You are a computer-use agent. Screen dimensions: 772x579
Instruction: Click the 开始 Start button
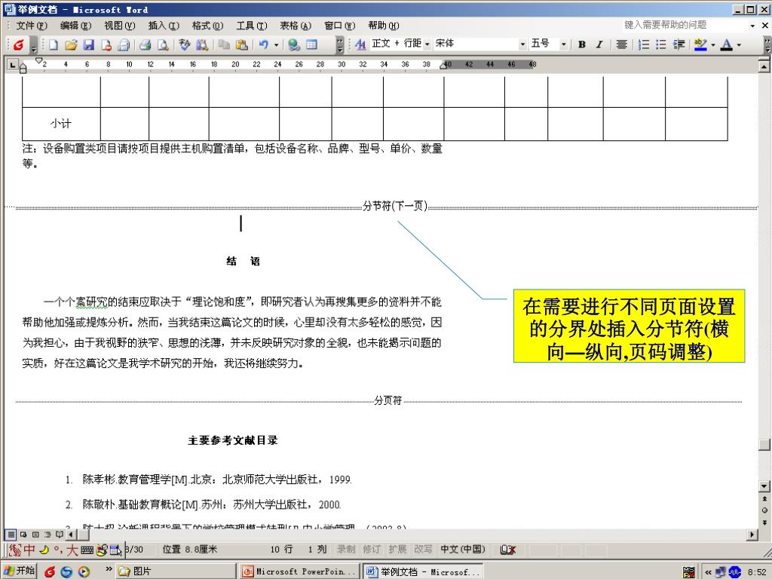pyautogui.click(x=19, y=571)
